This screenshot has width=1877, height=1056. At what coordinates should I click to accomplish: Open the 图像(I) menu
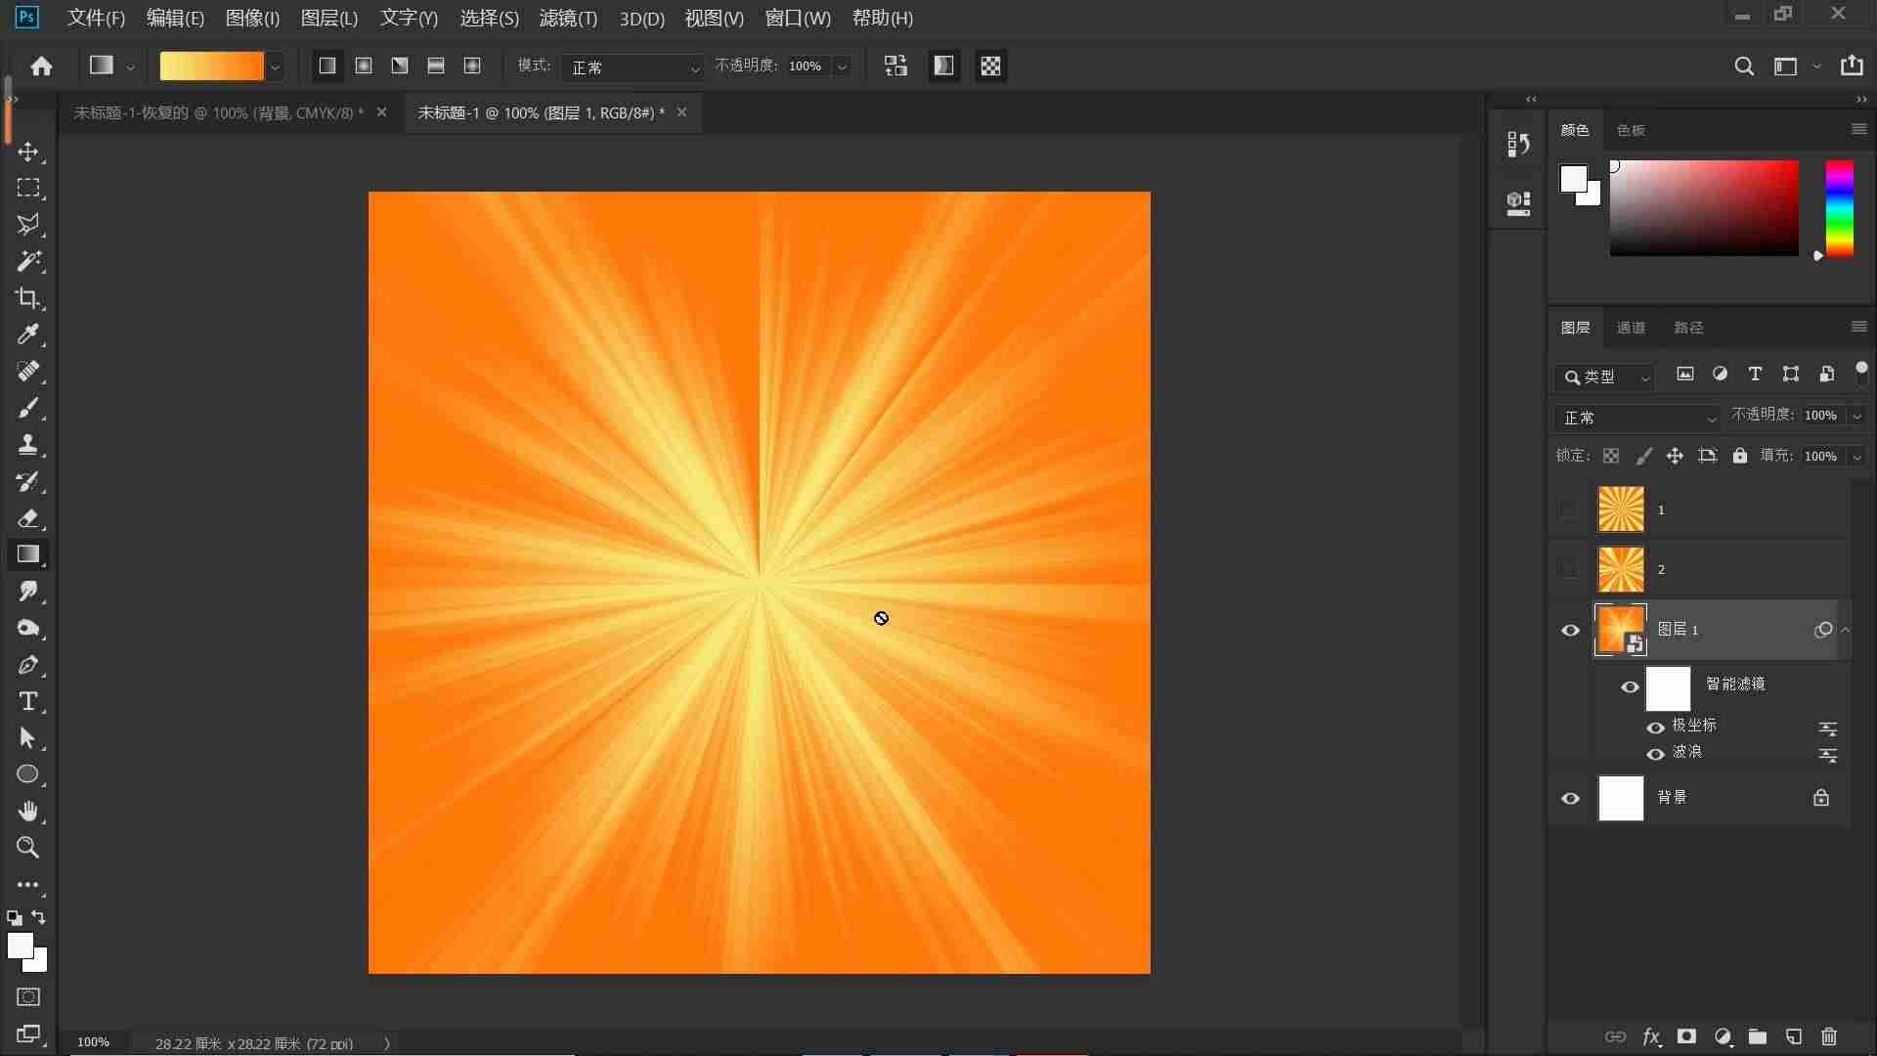(x=252, y=18)
